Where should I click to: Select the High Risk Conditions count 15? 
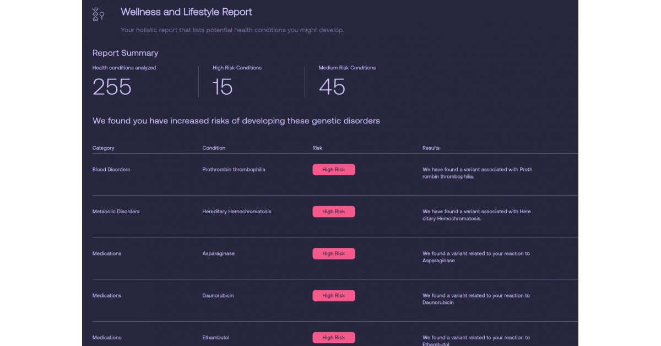tap(222, 86)
